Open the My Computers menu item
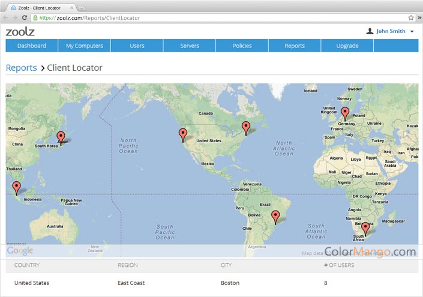The height and width of the screenshot is (297, 423). tap(85, 46)
